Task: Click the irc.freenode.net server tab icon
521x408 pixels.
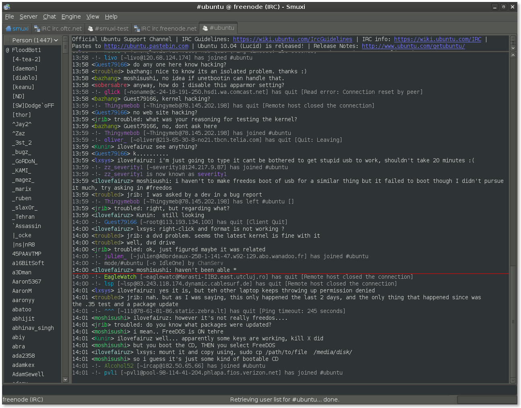Action: (137, 29)
